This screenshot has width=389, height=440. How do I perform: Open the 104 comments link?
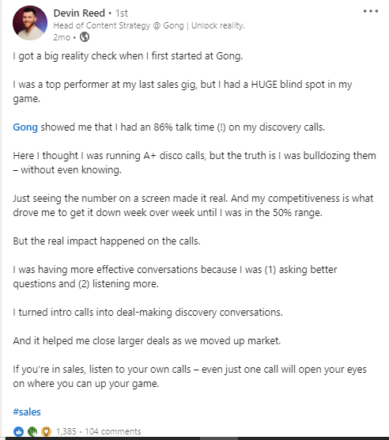[x=112, y=431]
